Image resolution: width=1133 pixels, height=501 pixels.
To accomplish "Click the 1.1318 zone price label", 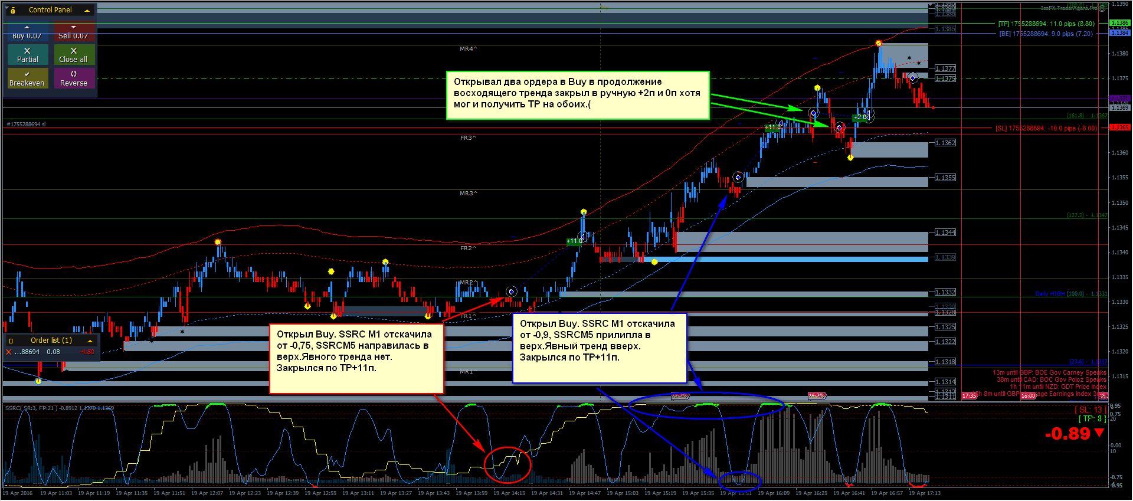I will click(x=945, y=362).
